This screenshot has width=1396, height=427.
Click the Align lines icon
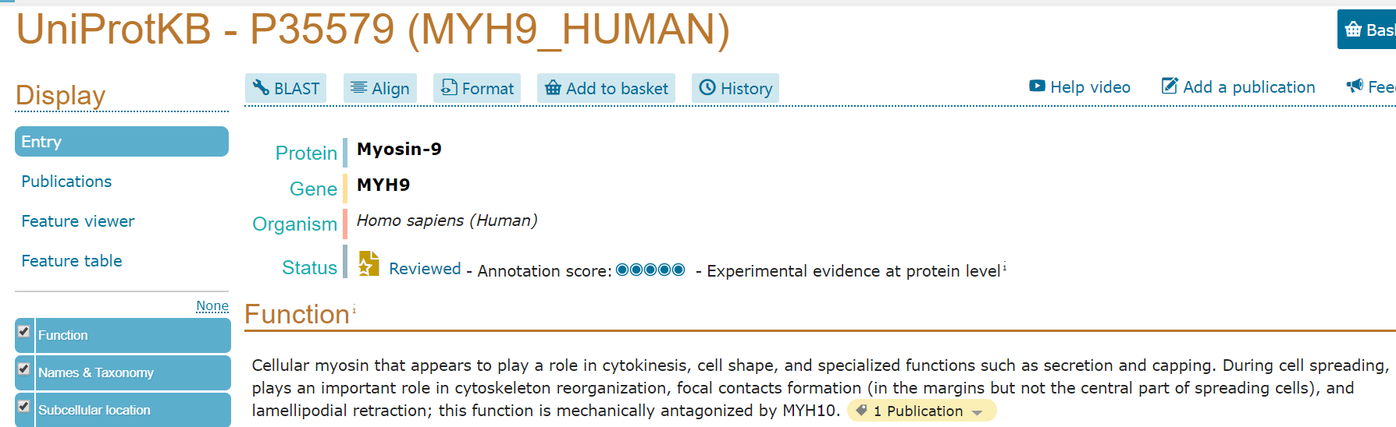358,87
